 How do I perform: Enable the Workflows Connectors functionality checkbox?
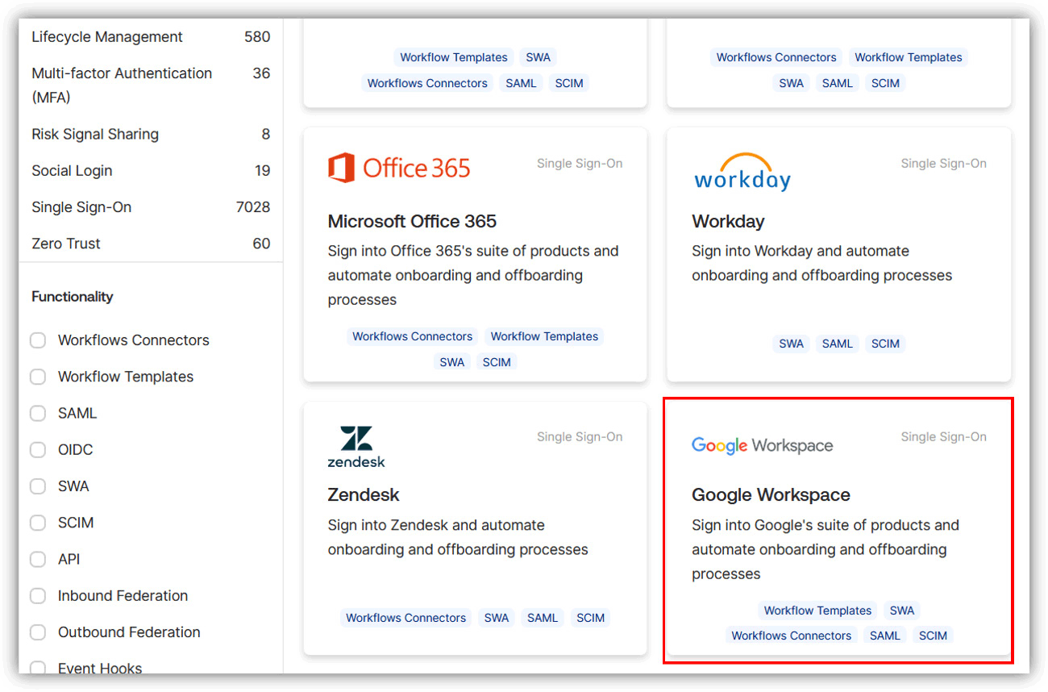pyautogui.click(x=38, y=340)
